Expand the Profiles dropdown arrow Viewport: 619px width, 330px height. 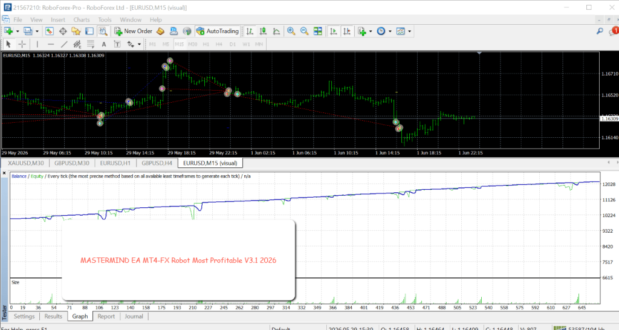click(37, 31)
